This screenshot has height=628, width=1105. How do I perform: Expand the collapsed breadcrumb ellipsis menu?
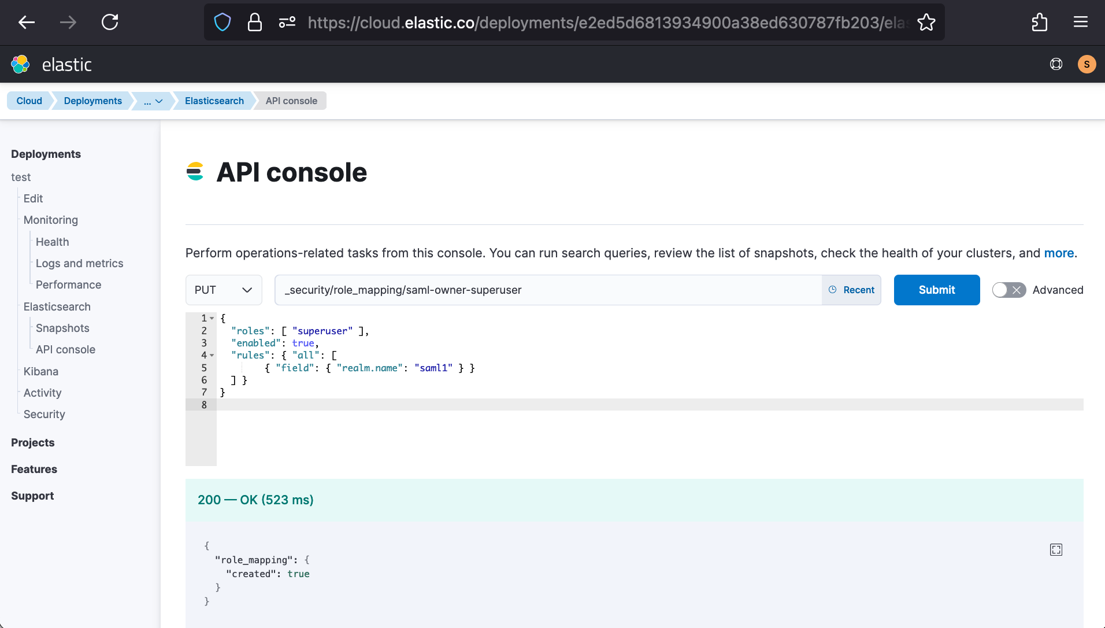(153, 101)
